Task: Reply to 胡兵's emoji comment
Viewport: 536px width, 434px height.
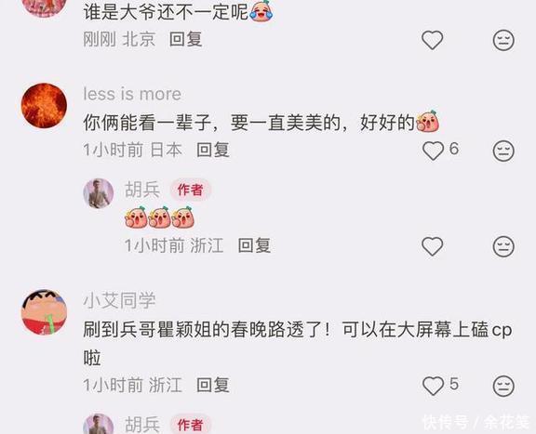Action: tap(254, 245)
